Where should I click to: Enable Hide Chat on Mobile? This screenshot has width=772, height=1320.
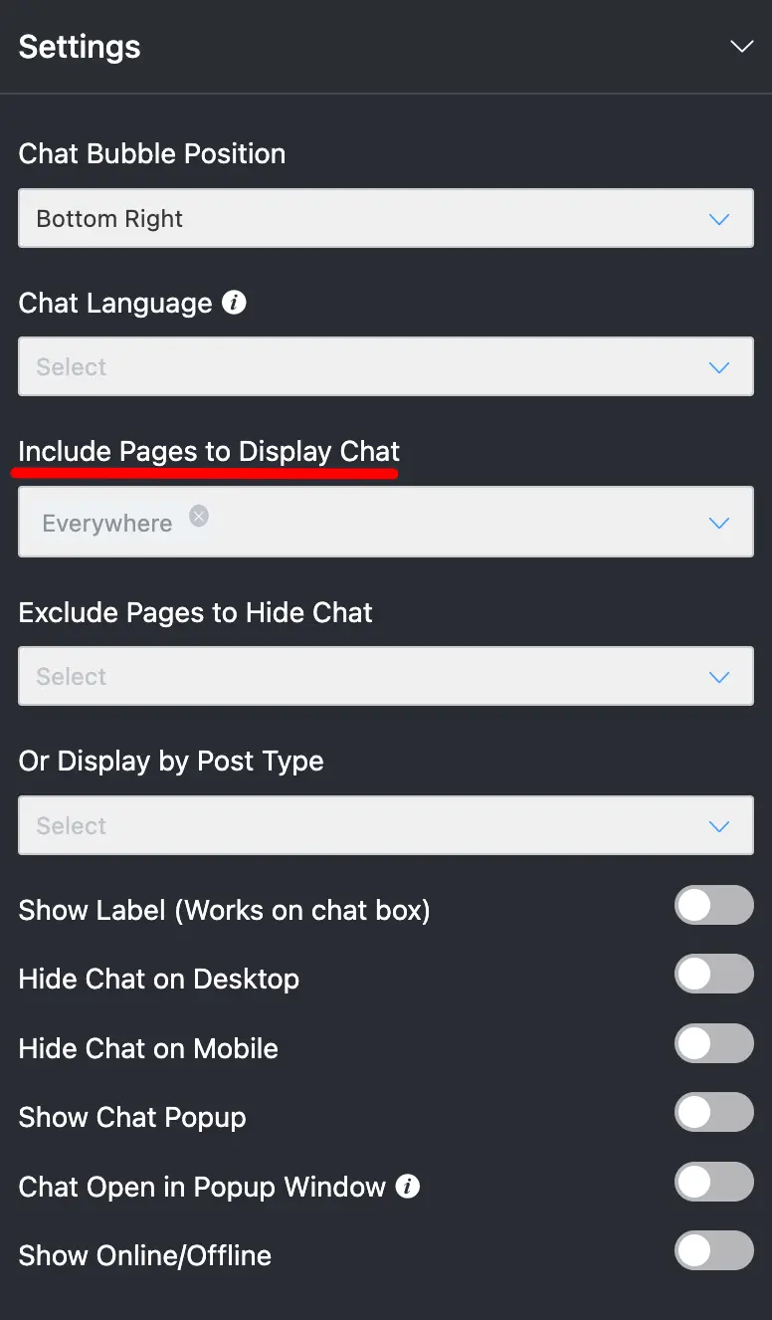713,1043
